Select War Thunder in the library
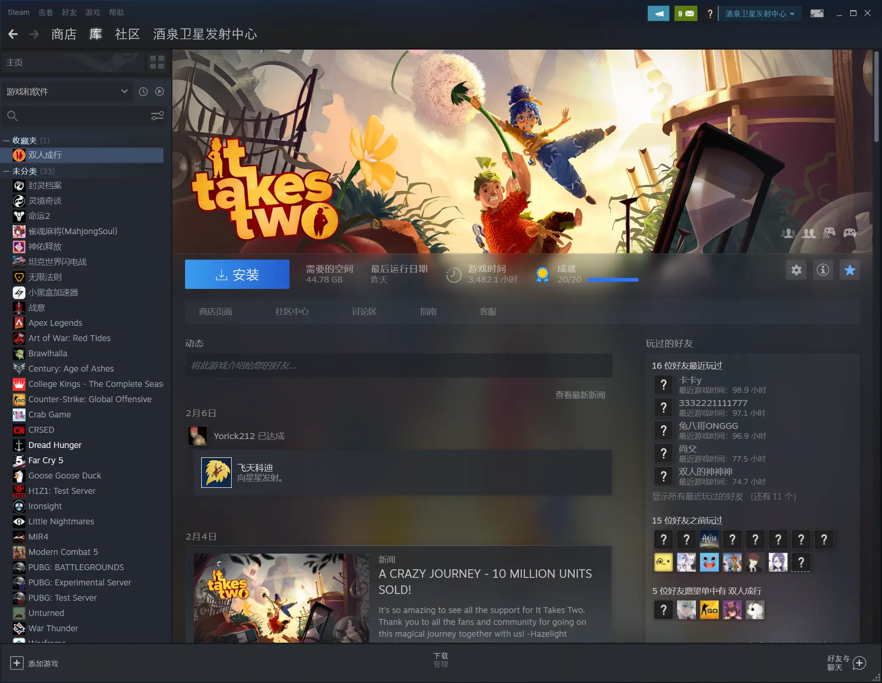This screenshot has height=683, width=882. tap(82, 628)
